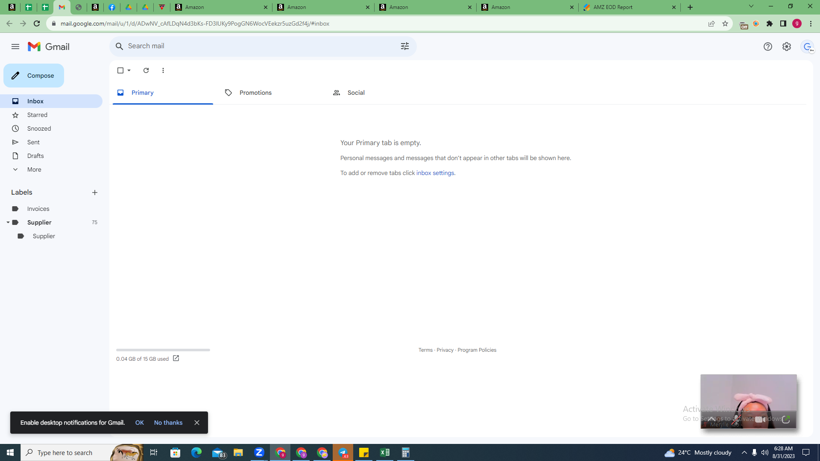Open Telegram from the taskbar
The width and height of the screenshot is (820, 461).
pos(343,452)
